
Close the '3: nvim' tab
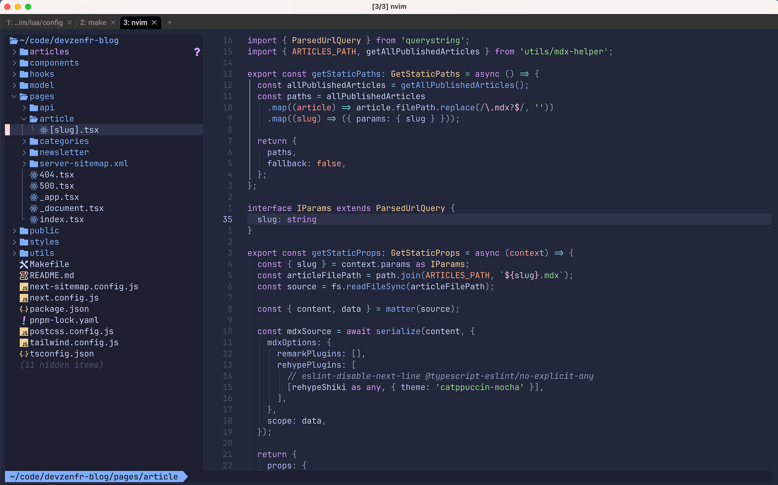point(154,23)
